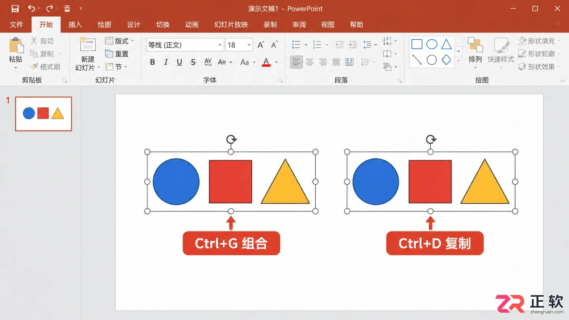The width and height of the screenshot is (569, 320).
Task: Switch to the Animations (动画) tab
Action: point(192,24)
